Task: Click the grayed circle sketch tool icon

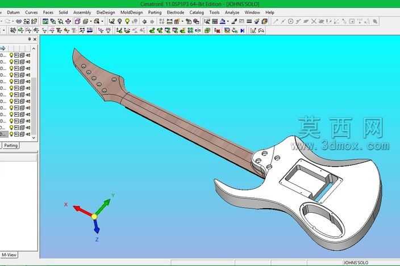Action: pyautogui.click(x=290, y=22)
